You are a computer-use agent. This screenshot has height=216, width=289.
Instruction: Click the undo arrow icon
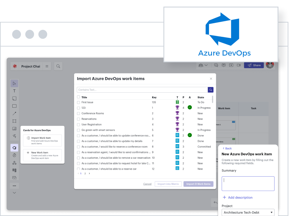click(x=215, y=202)
